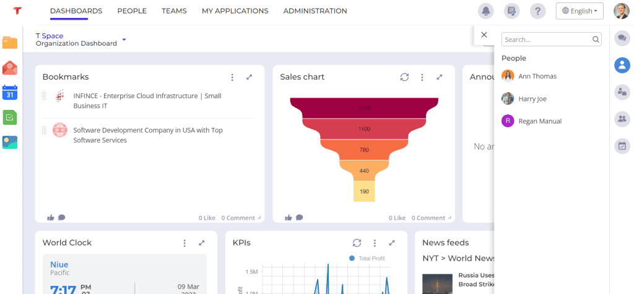Refresh the Sales chart widget
The image size is (634, 294).
tap(404, 77)
